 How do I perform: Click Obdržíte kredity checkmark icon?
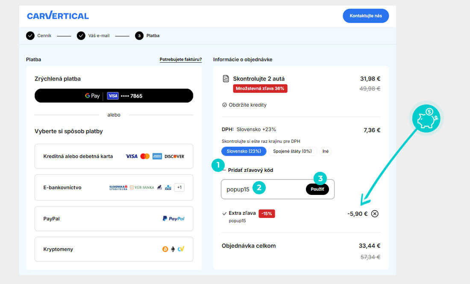click(224, 105)
